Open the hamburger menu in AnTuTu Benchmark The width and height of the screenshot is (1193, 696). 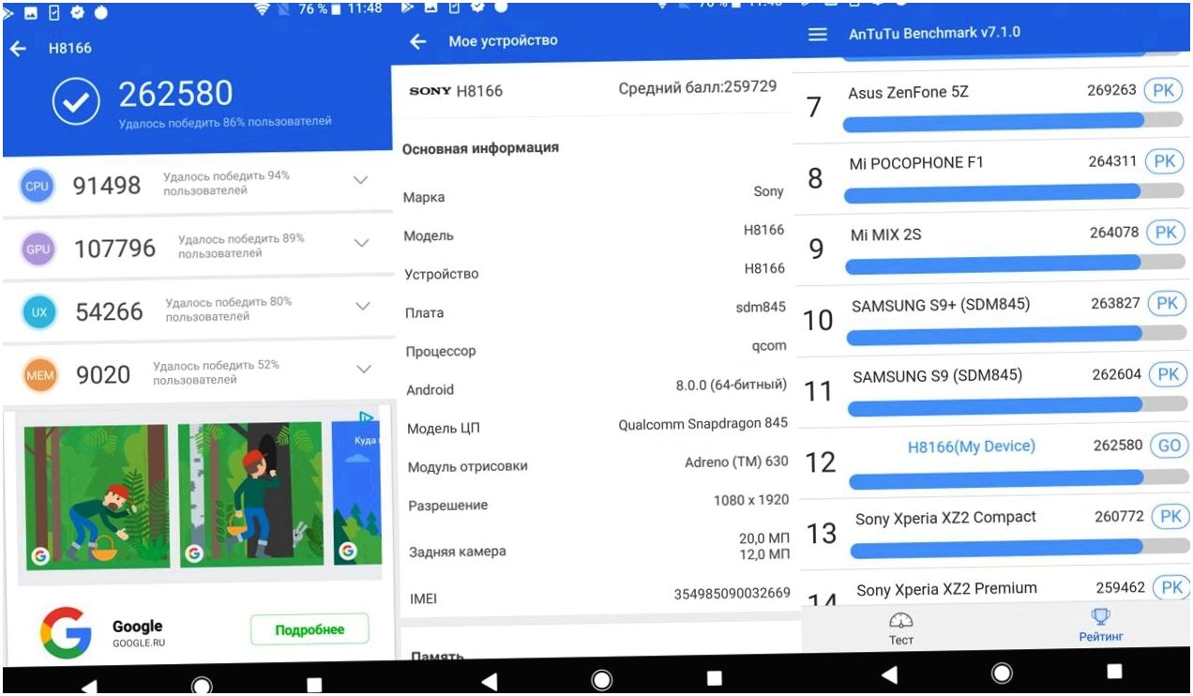click(x=818, y=34)
